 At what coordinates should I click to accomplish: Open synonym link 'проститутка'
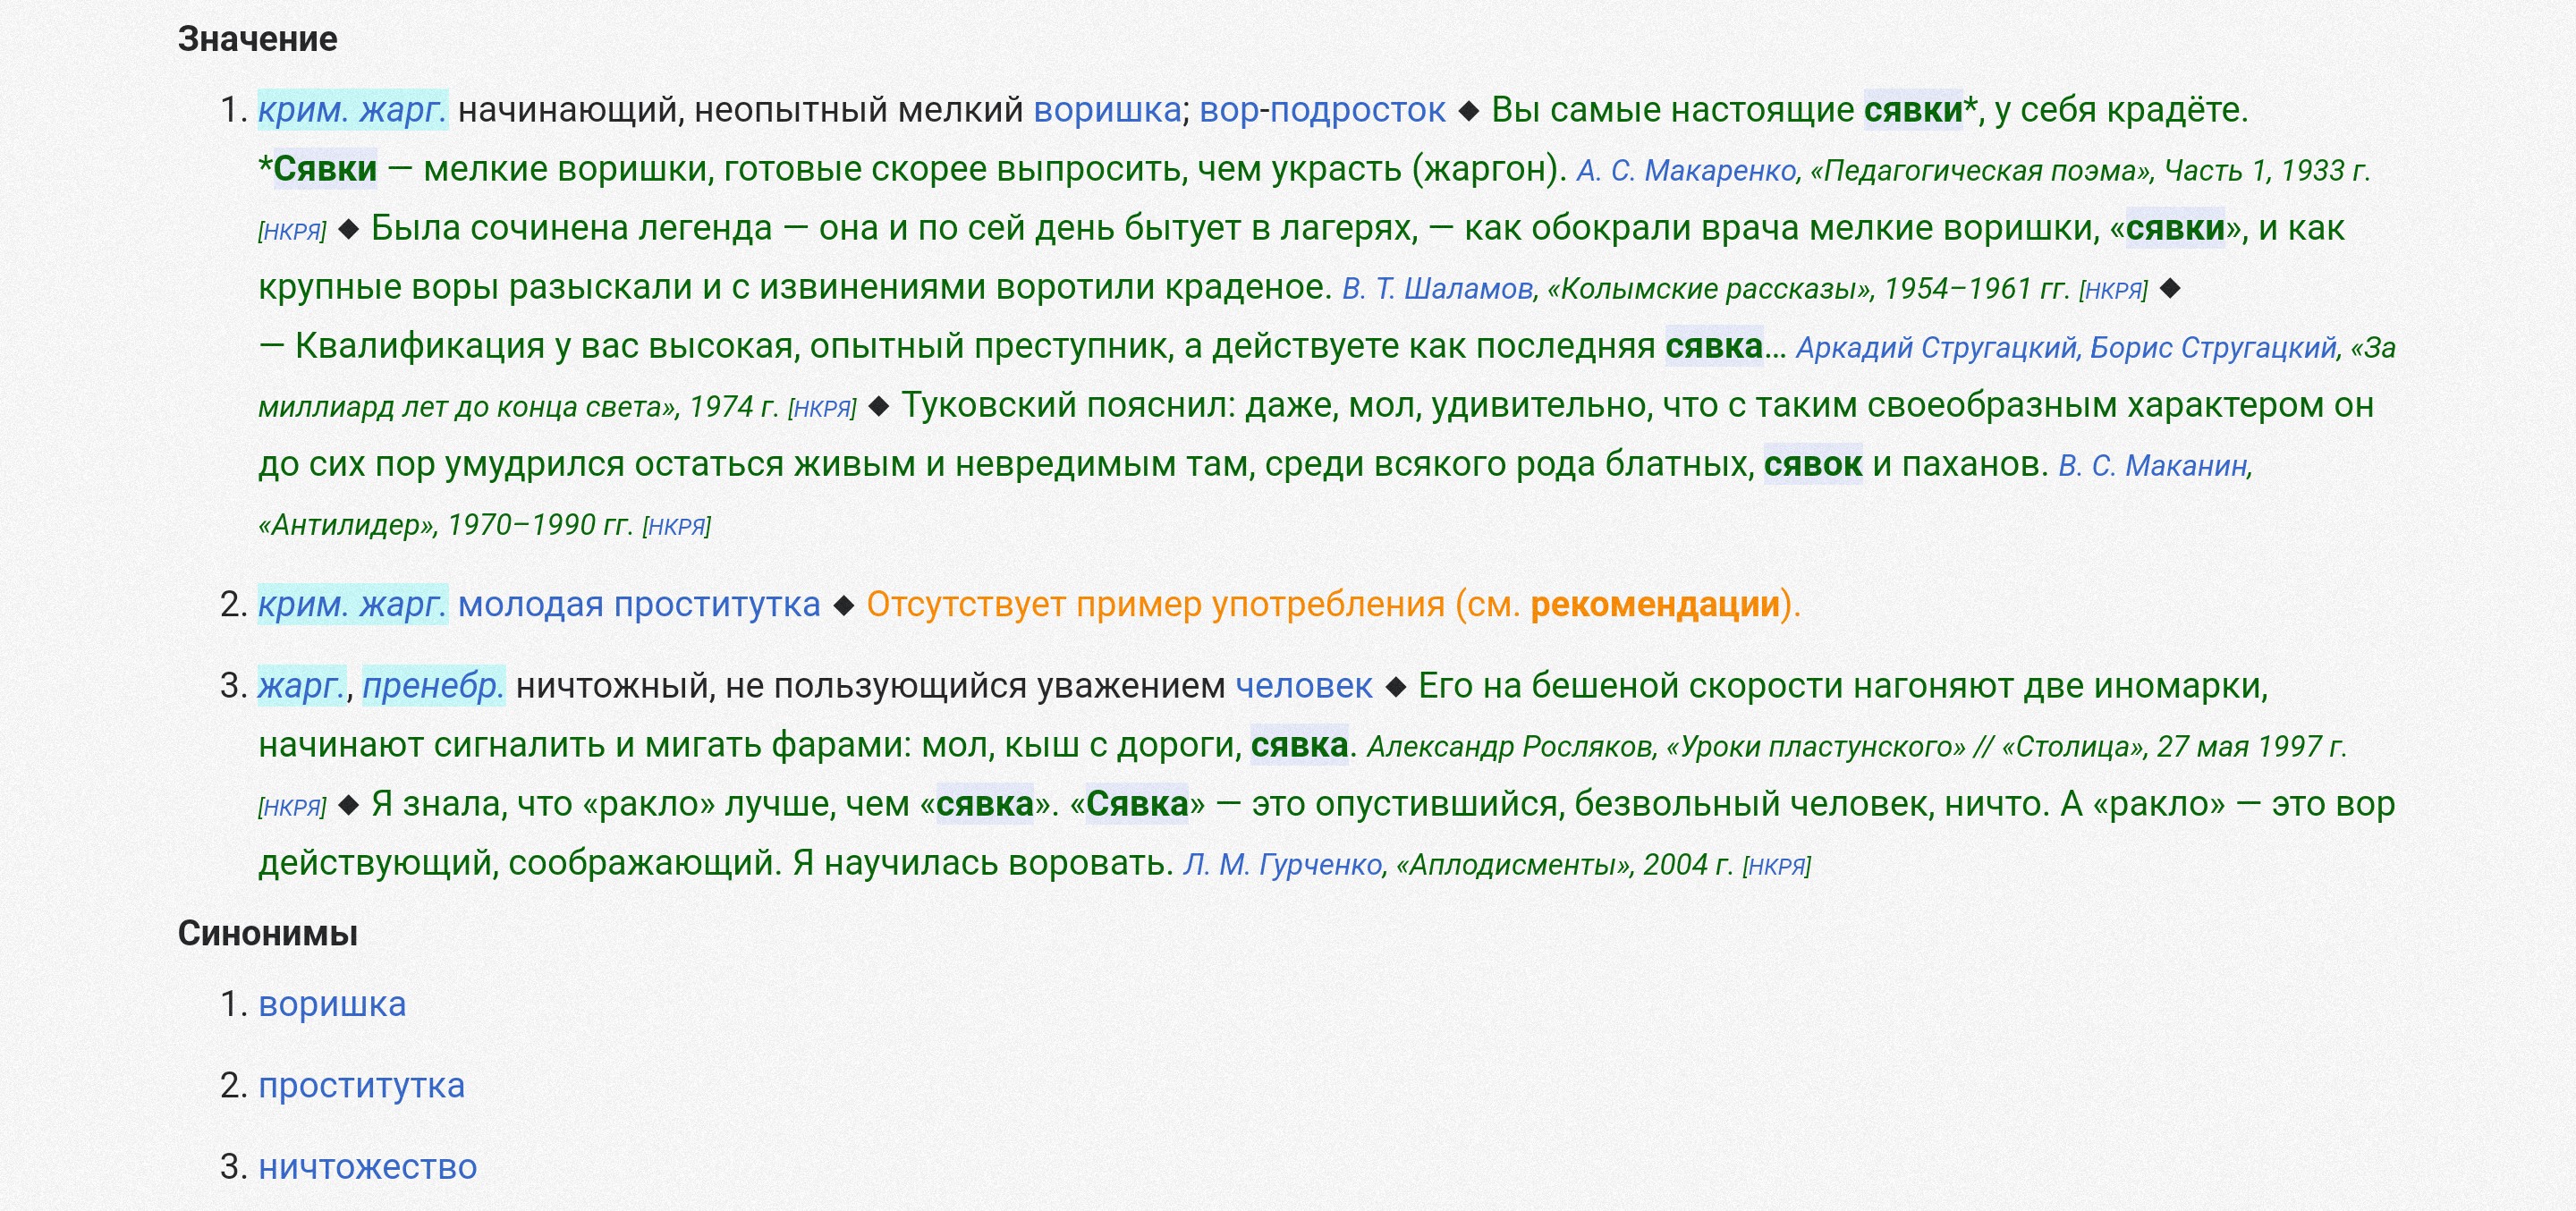(x=361, y=1085)
